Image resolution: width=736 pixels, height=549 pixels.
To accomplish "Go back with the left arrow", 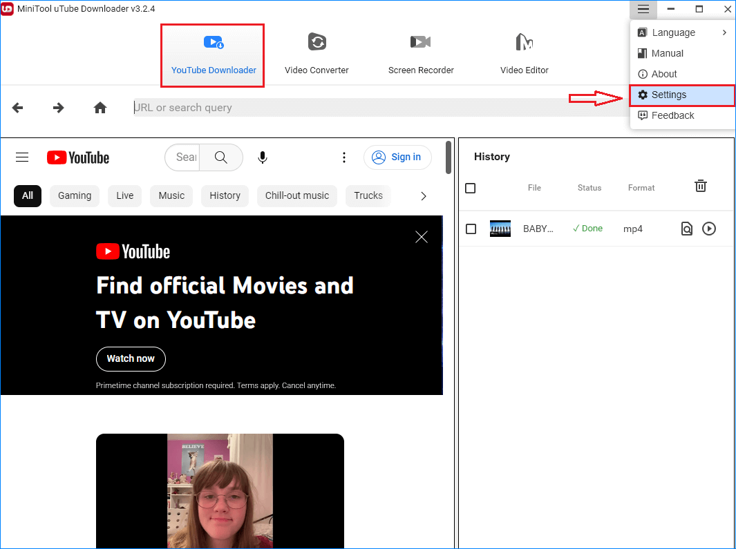I will [x=18, y=108].
